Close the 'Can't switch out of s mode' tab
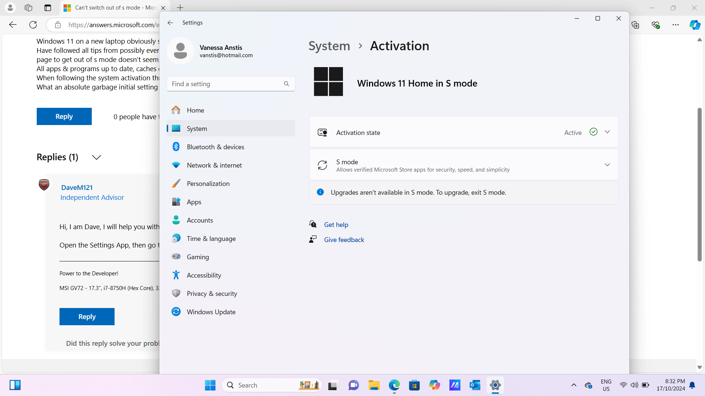The height and width of the screenshot is (396, 705). pos(163,8)
